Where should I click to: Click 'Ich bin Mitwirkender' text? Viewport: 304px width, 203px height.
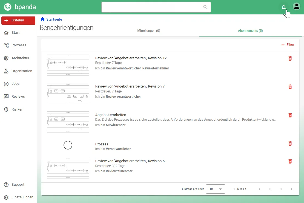pyautogui.click(x=110, y=125)
